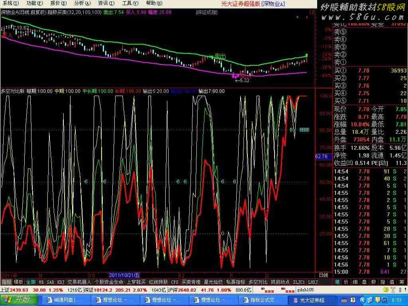Open the 系统(S) menu
This screenshot has width=408, height=306.
[x=11, y=3]
